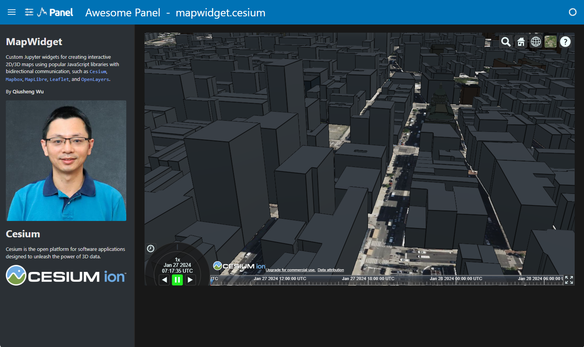
Task: Click the Data attribution link
Action: pyautogui.click(x=331, y=270)
